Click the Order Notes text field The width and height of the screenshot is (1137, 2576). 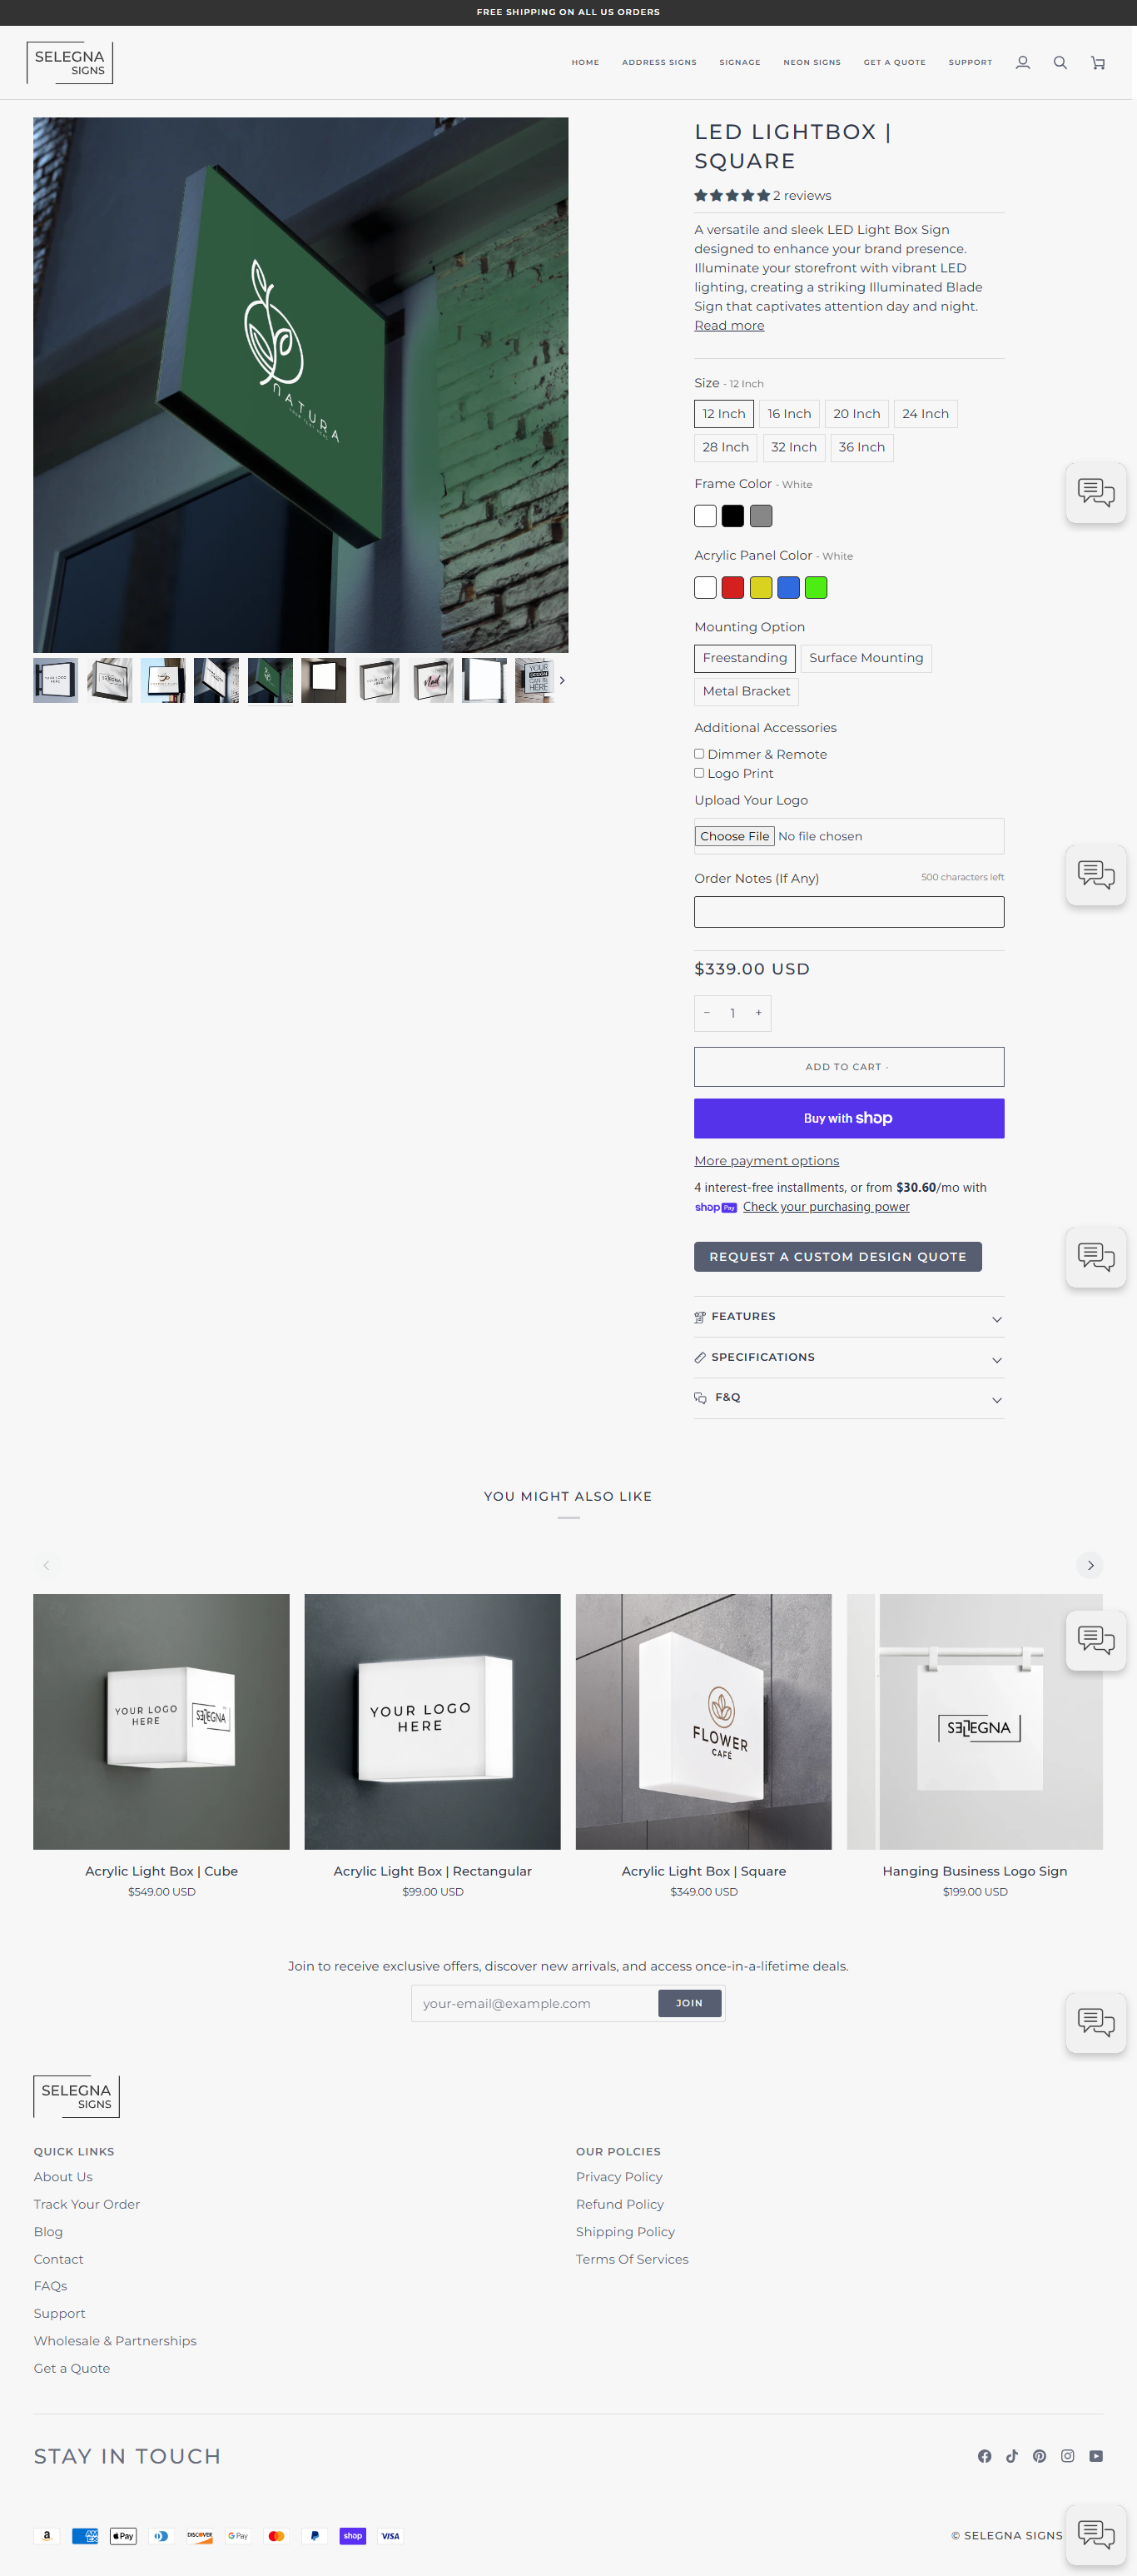848,912
